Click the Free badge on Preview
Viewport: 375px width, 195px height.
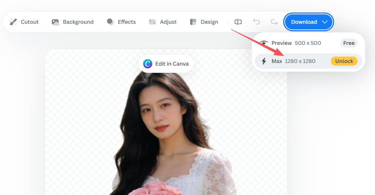click(x=349, y=43)
